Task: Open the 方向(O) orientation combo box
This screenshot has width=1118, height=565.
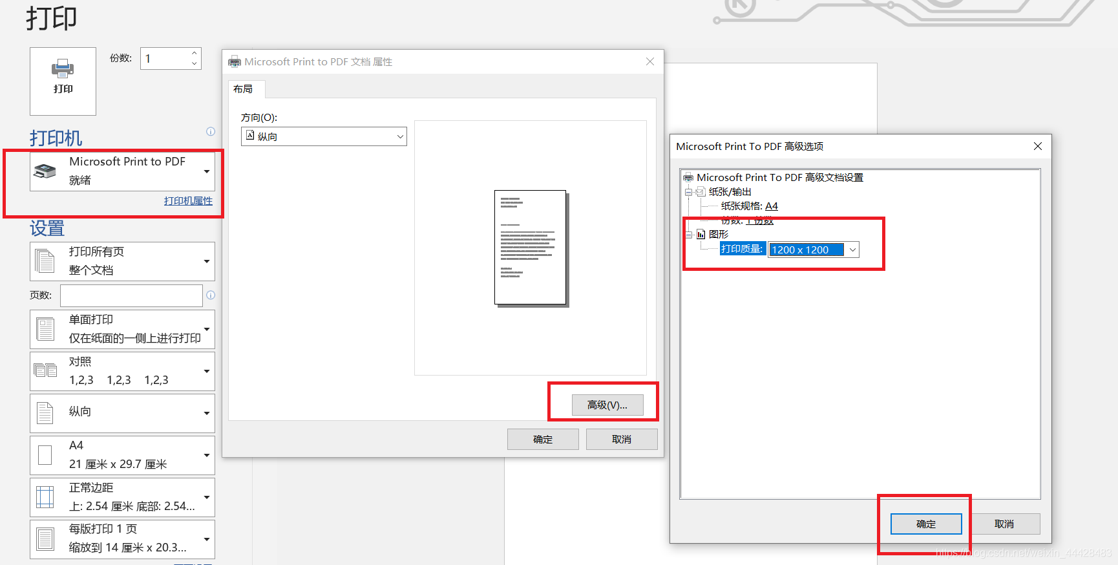Action: click(x=324, y=136)
